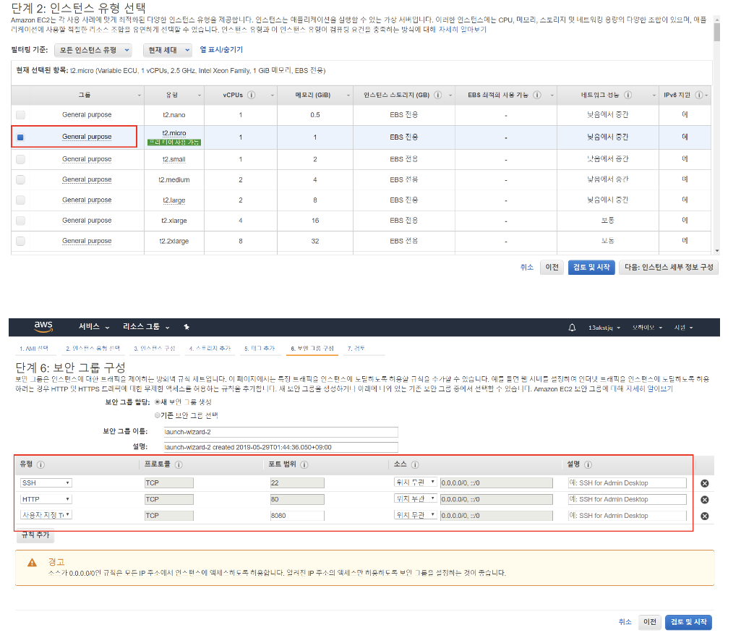Screen dimensions: 741x638
Task: Open the SSH rule type dropdown
Action: point(46,483)
